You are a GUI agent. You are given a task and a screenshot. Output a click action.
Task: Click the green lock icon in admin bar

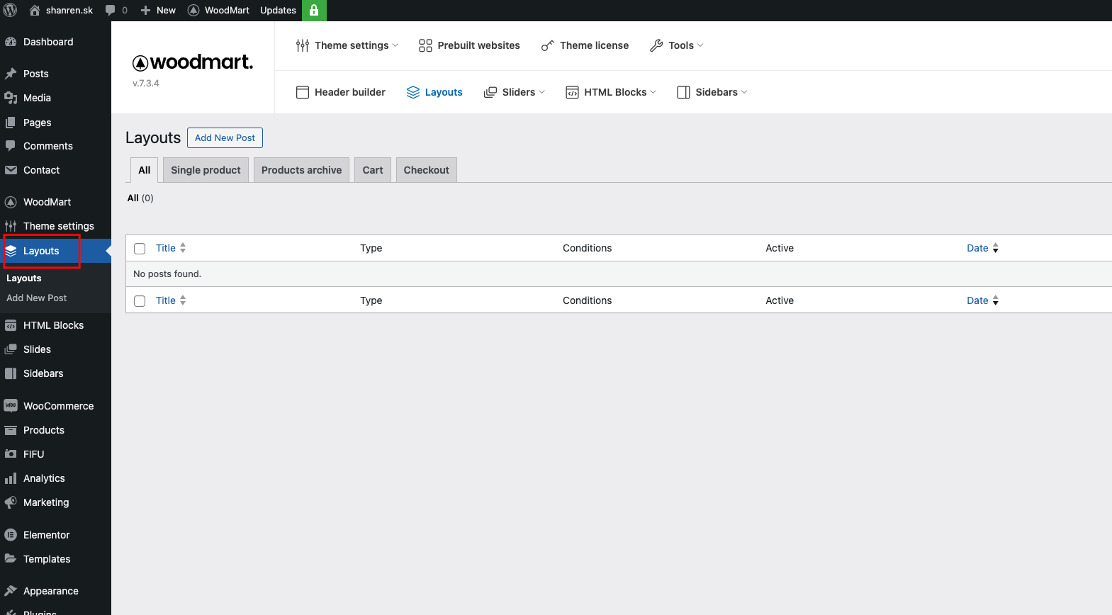coord(314,10)
